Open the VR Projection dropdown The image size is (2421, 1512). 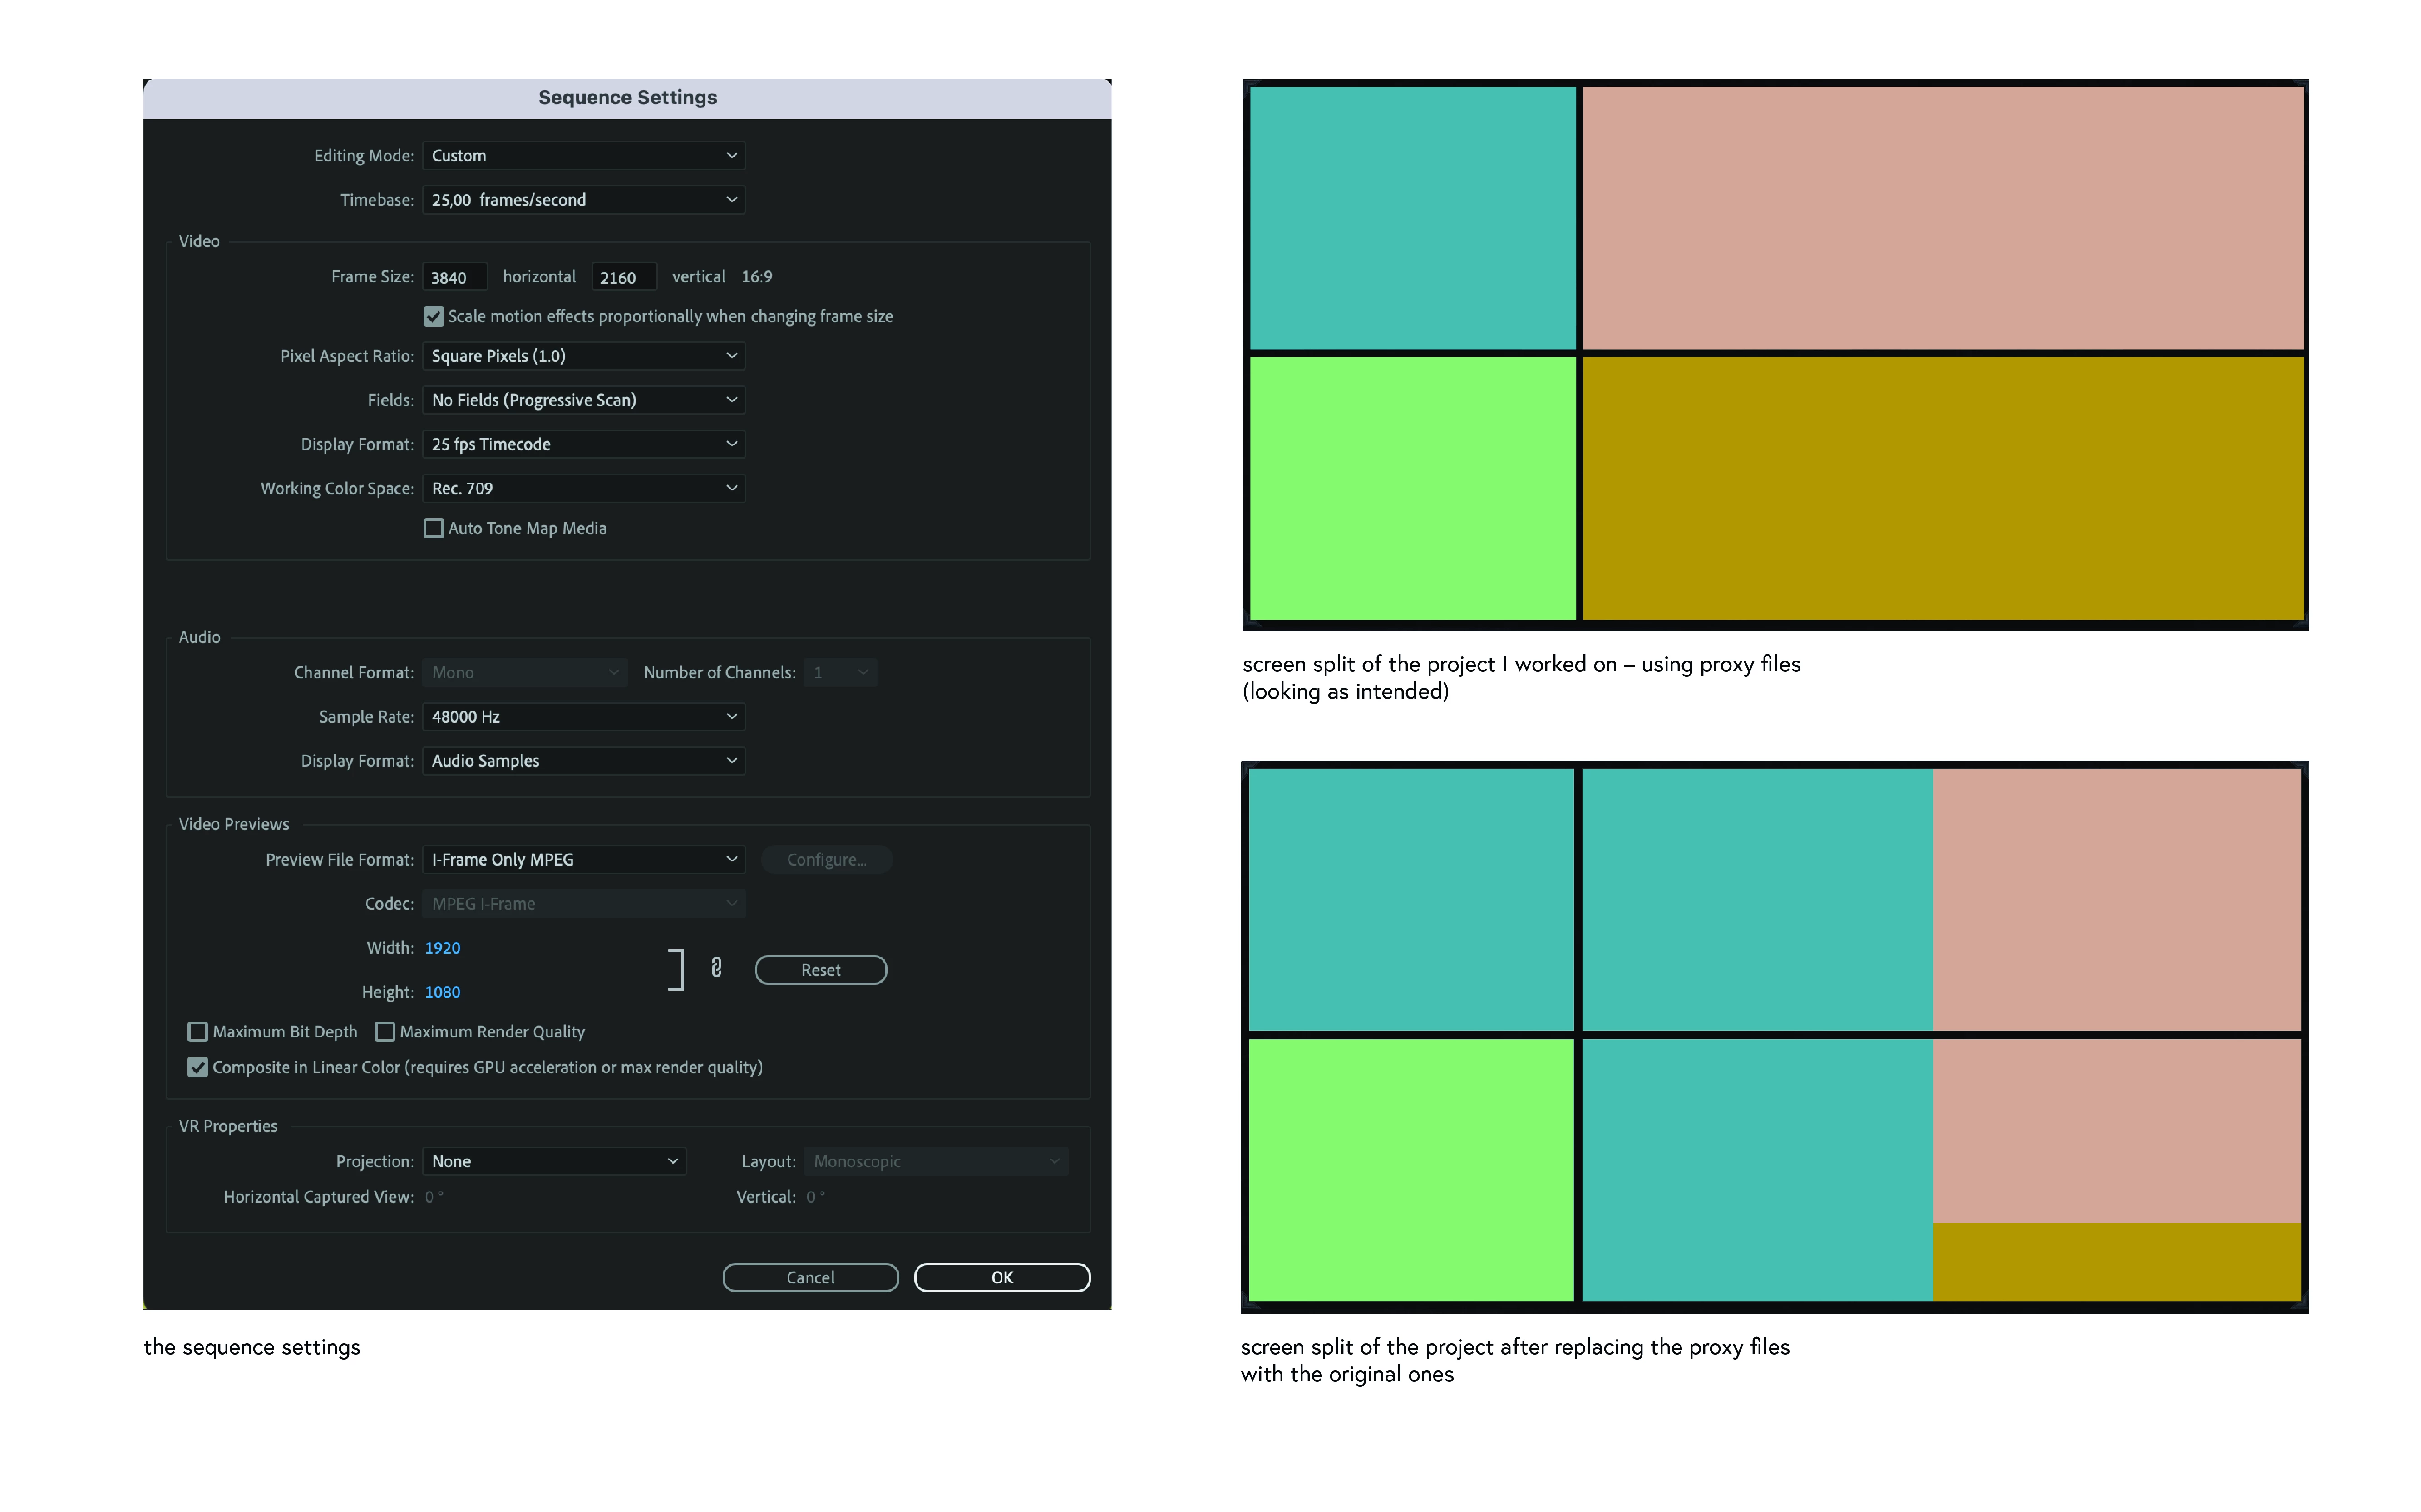pyautogui.click(x=554, y=1161)
